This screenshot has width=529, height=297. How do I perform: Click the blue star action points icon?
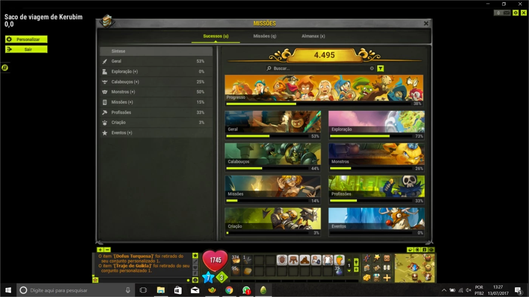point(208,277)
